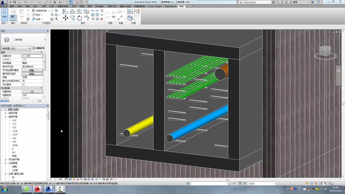345x194 pixels.
Task: Click the Text tool in quick access toolbar
Action: [55, 2]
